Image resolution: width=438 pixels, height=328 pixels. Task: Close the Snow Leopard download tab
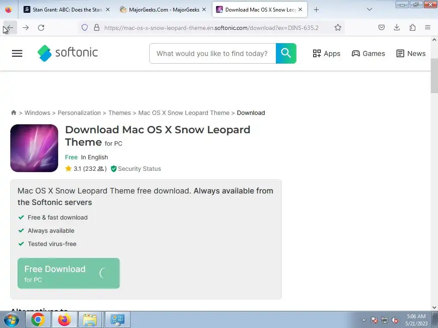300,9
